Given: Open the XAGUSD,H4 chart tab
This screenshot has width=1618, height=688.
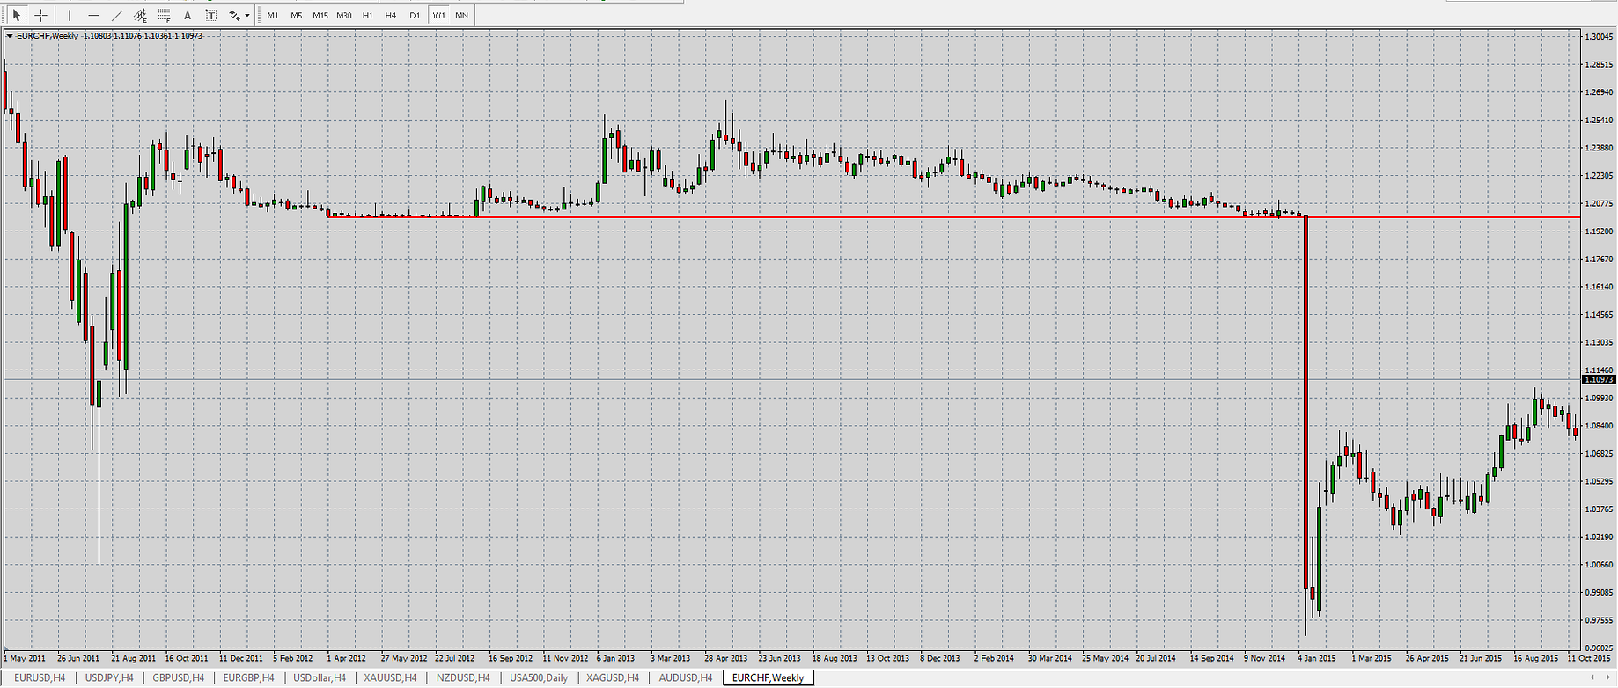Looking at the screenshot, I should pyautogui.click(x=613, y=677).
